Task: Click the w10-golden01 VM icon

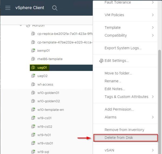Action: coord(33,93)
